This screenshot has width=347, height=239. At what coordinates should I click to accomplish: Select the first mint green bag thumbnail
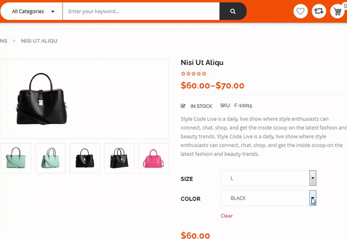click(x=16, y=158)
